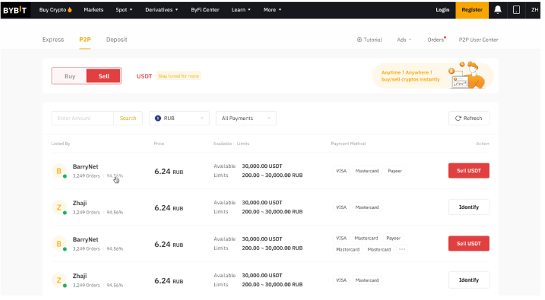Click the three-dots more payment methods icon
Viewport: 545px width, 300px height.
click(x=402, y=250)
